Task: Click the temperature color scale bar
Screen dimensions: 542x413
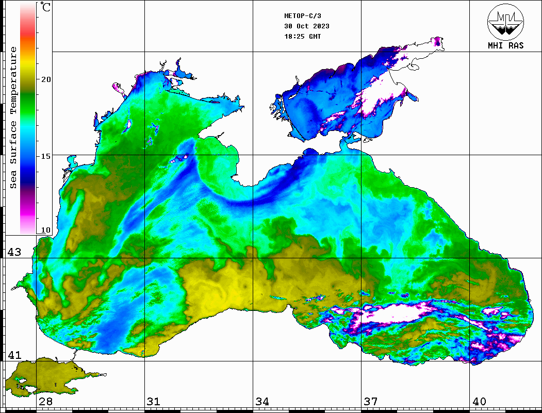Action: (28, 119)
